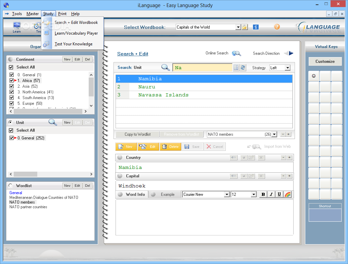
Task: Select the Wordlist radio button
Action: pos(10,185)
